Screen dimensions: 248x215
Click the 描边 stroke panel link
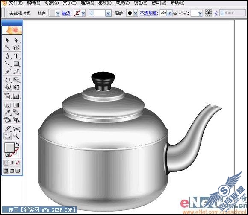pos(66,13)
